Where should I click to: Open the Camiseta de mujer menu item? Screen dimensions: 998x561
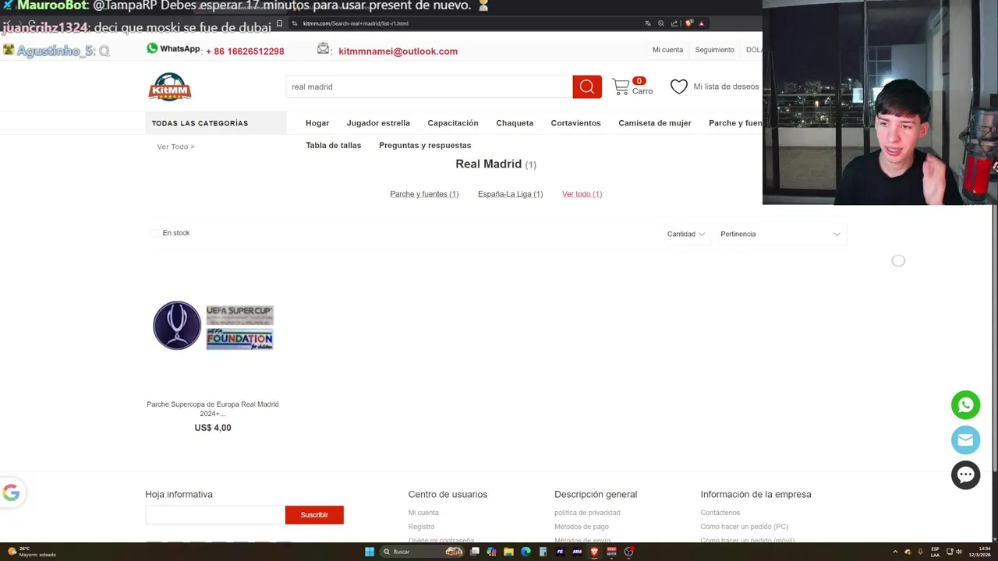(655, 123)
